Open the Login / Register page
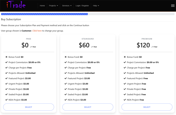Image resolution: width=176 pixels, height=115 pixels. coord(82,6)
